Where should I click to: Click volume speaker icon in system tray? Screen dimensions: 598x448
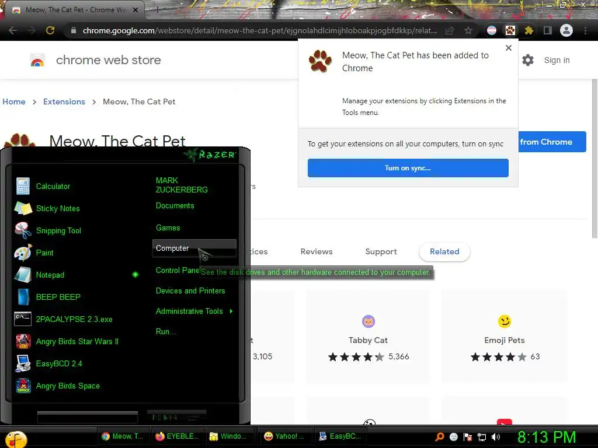tap(496, 437)
